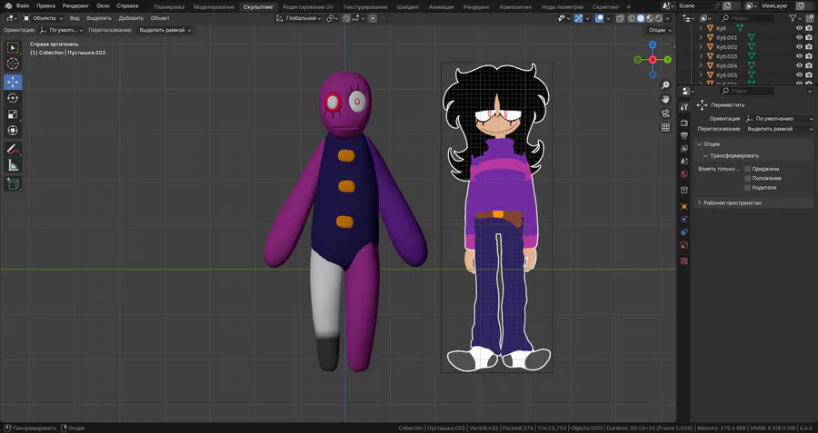
Task: Toggle eye visibility for Куб.003
Action: (x=799, y=56)
